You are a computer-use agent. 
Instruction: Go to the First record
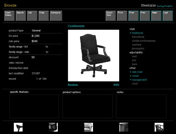tap(133, 16)
